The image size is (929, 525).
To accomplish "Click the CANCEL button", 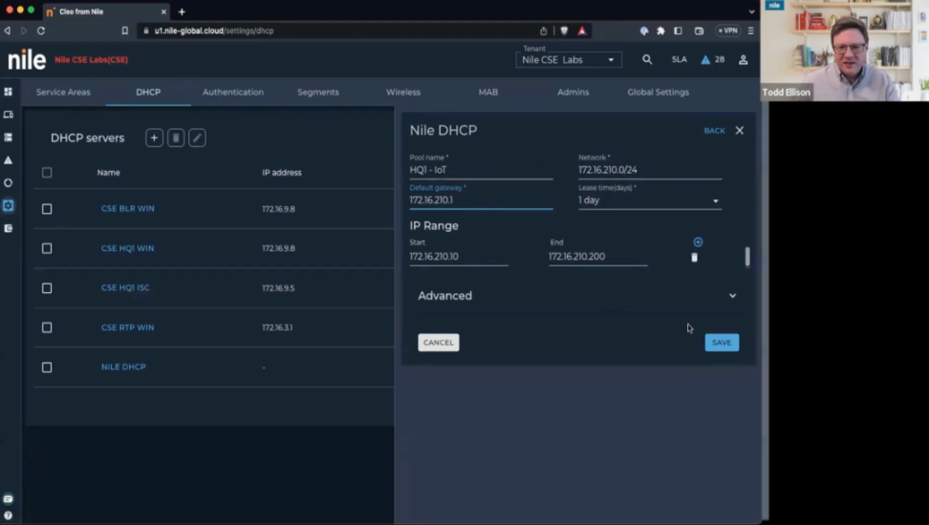I will tap(438, 343).
